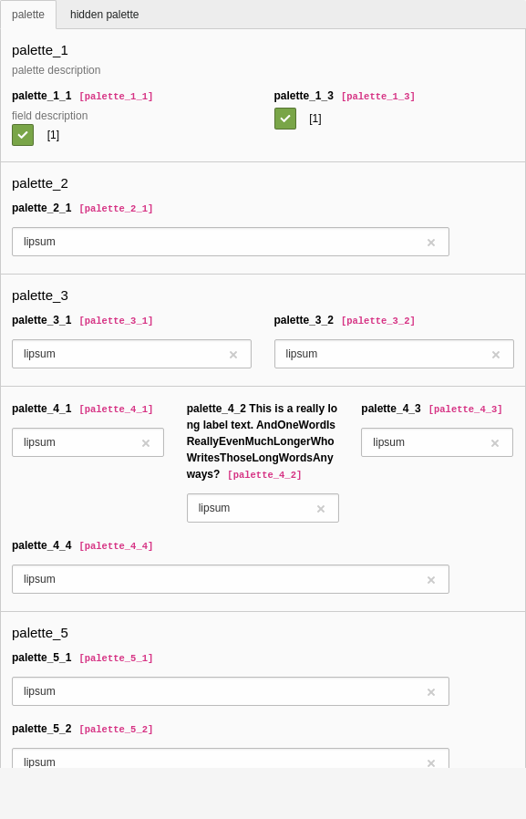This screenshot has width=526, height=819.
Task: Clear the palette_2_1 field with the x icon
Action: [x=431, y=243]
